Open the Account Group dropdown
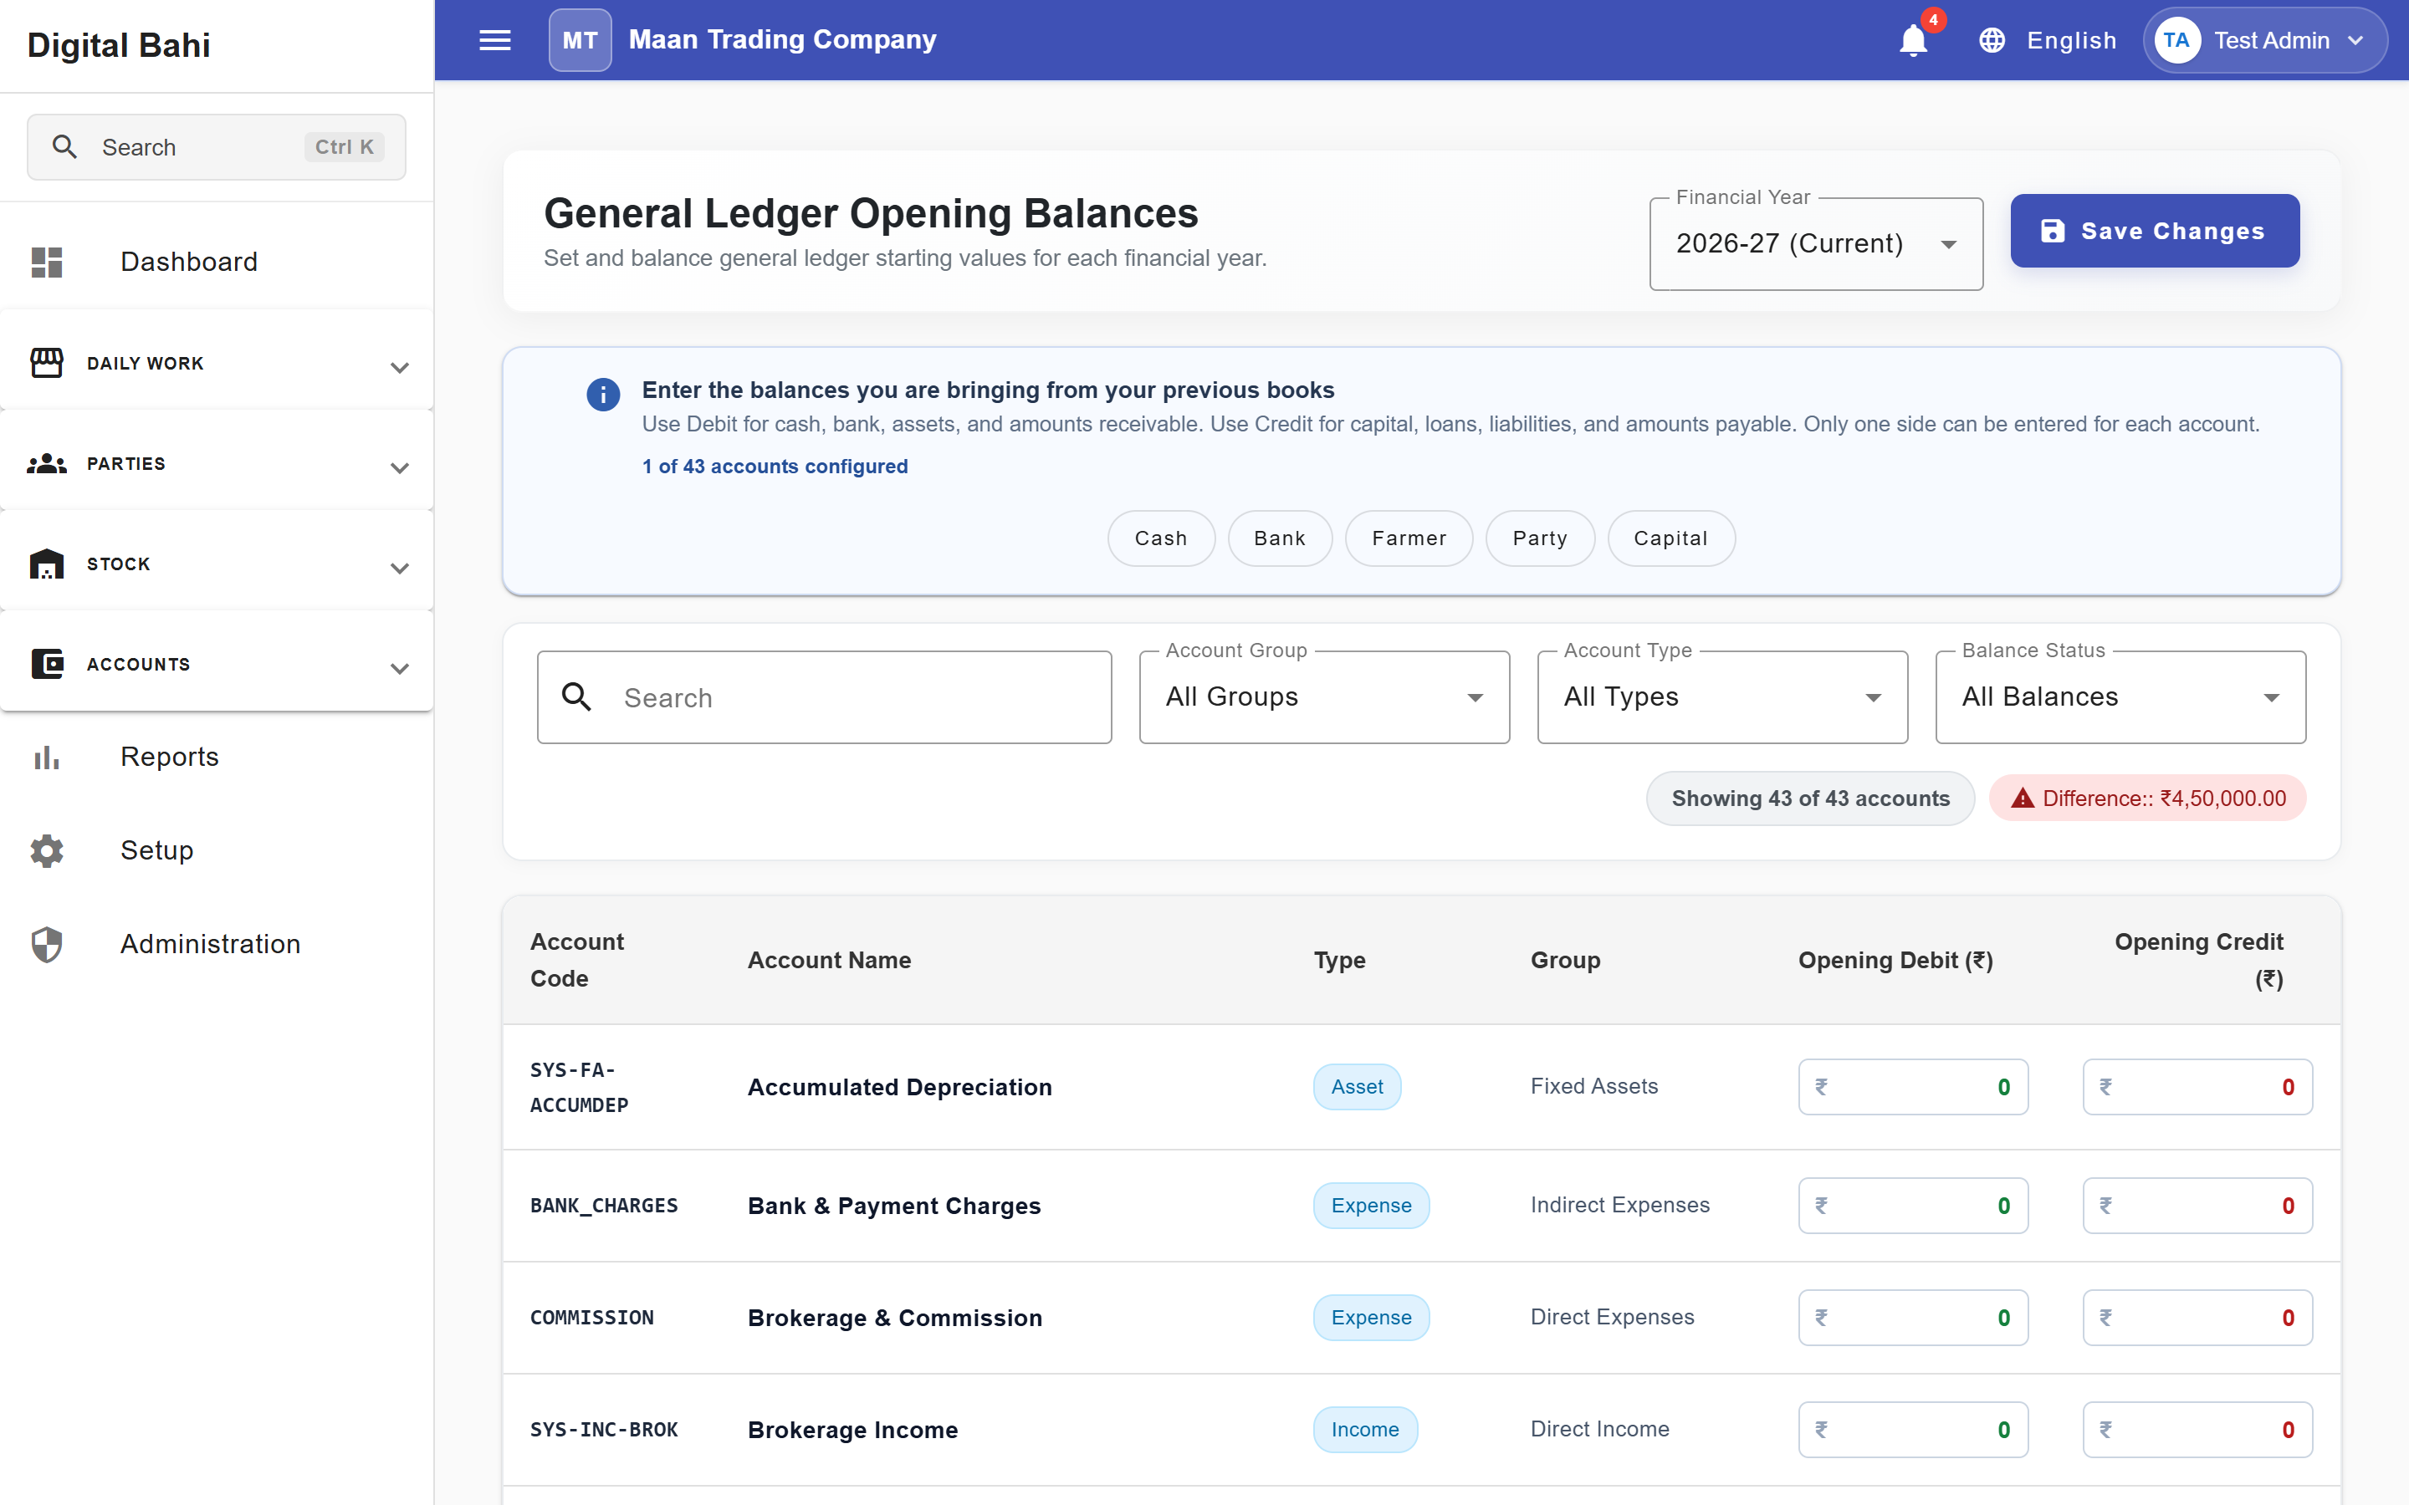The height and width of the screenshot is (1505, 2409). click(x=1324, y=696)
